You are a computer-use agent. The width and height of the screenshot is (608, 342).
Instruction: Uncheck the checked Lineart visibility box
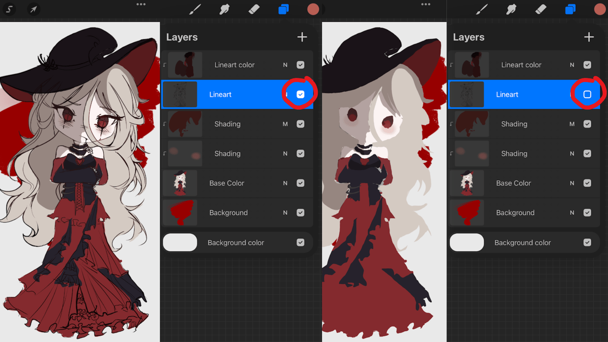point(300,94)
